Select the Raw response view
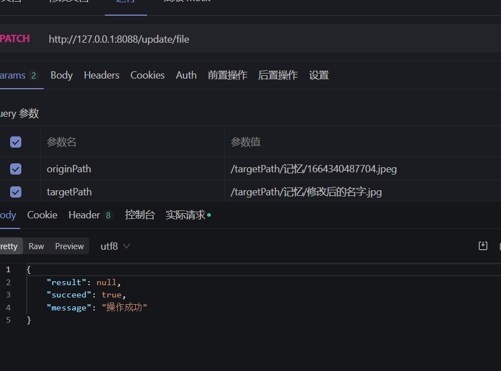This screenshot has width=501, height=371. click(x=36, y=246)
